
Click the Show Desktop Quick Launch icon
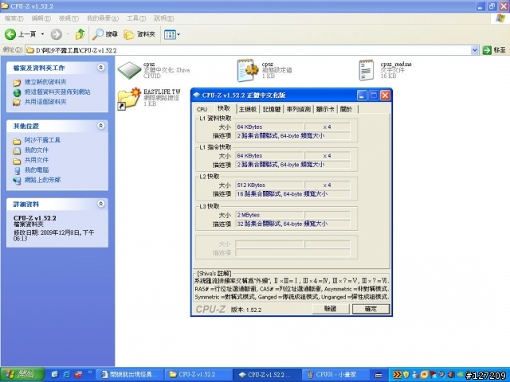pos(54,375)
